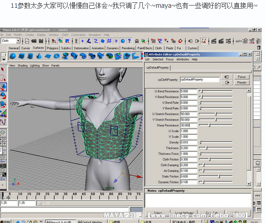Click the question mark help icon
Screen dimensions: 265x223
click(x=130, y=41)
